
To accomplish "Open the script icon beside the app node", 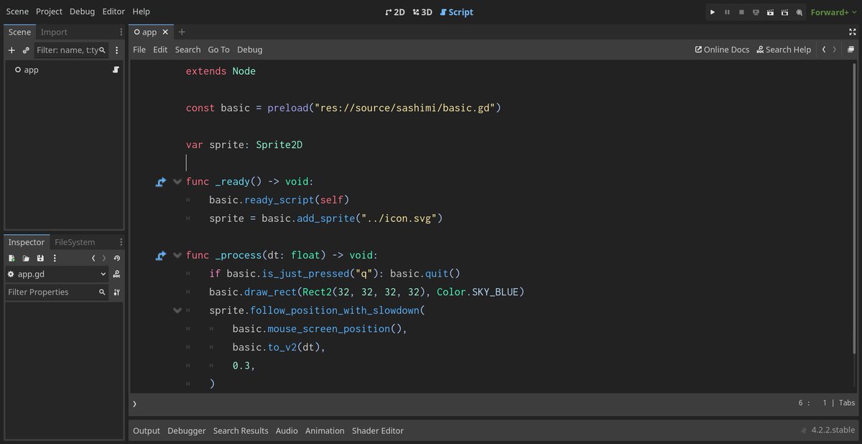I will pyautogui.click(x=116, y=70).
